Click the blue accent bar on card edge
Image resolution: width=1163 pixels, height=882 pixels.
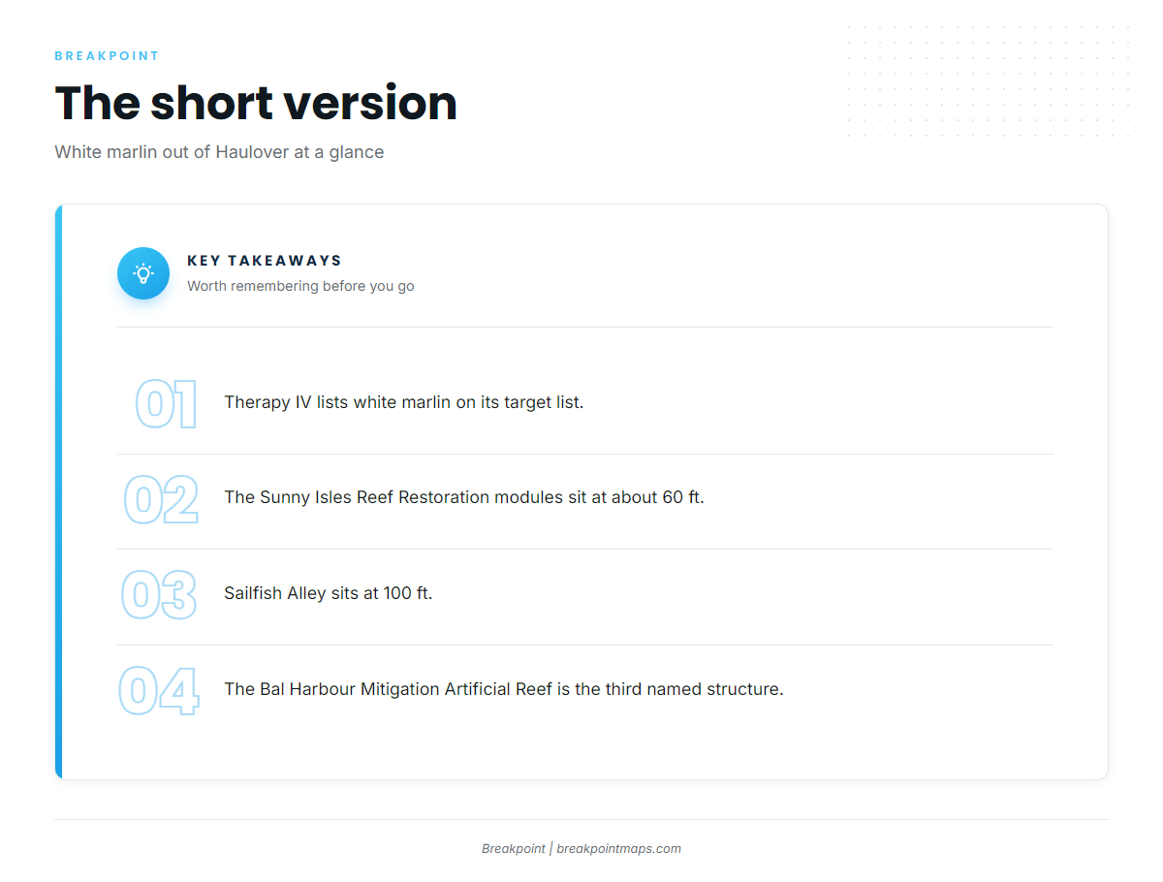[59, 491]
